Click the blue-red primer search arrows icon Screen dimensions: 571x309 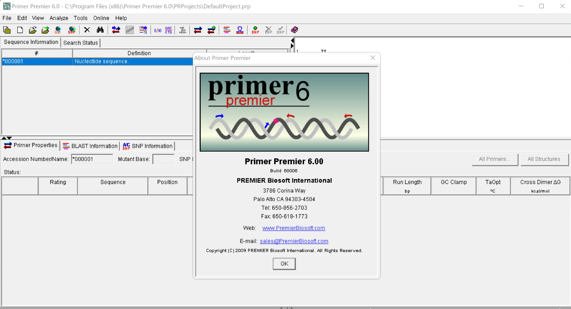coord(116,30)
